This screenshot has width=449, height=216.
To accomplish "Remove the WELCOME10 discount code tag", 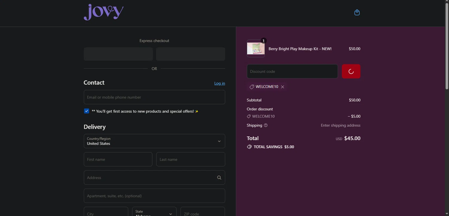I will coord(283,87).
